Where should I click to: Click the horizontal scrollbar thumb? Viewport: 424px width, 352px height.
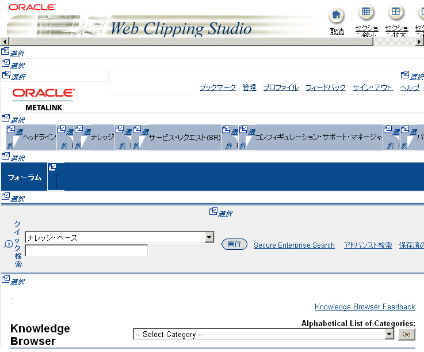tap(191, 41)
